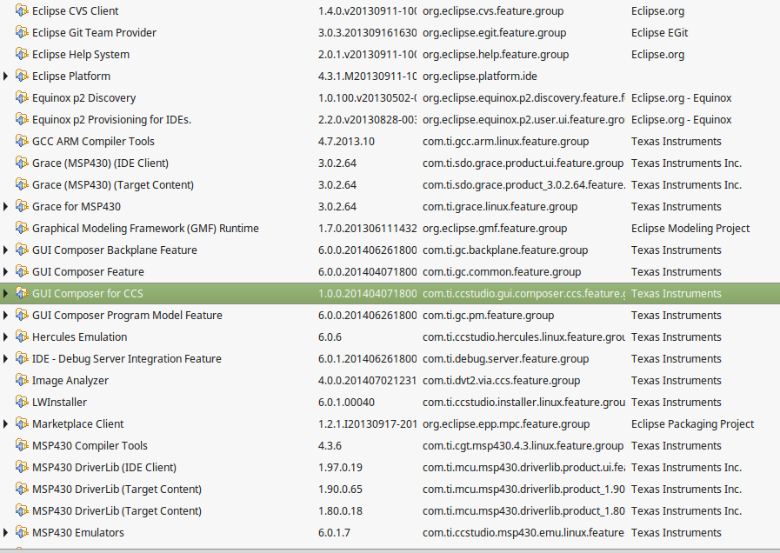Select the Eclipse Help System name
Image resolution: width=780 pixels, height=553 pixels.
point(81,54)
